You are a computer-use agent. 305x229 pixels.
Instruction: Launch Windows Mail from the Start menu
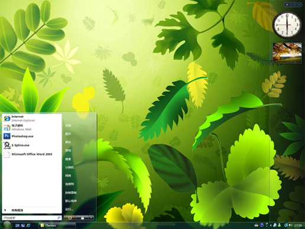[x=31, y=127]
